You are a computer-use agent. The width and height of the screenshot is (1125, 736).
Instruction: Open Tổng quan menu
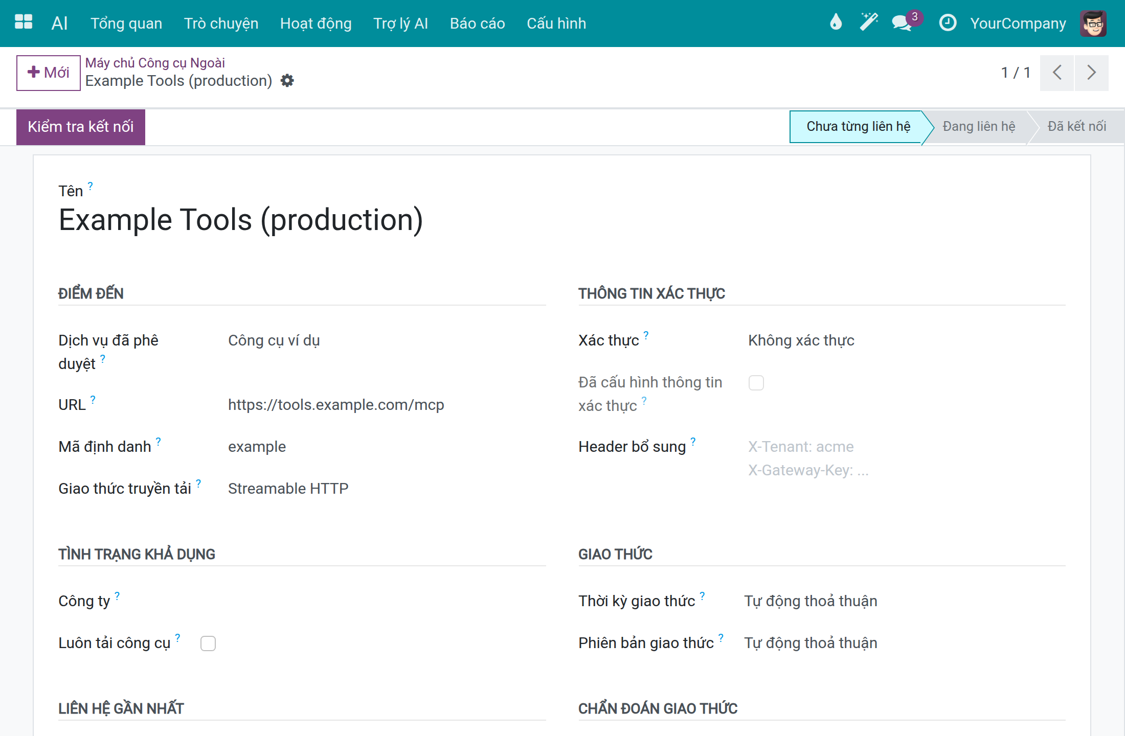pos(126,24)
